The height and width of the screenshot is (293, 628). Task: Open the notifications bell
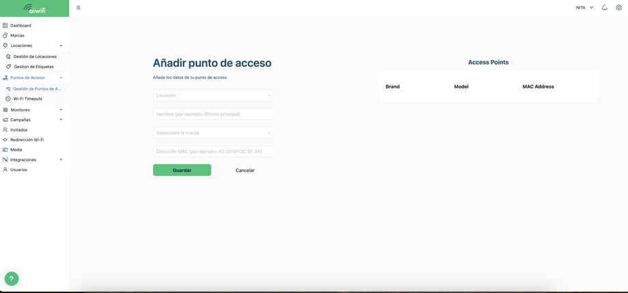point(605,7)
